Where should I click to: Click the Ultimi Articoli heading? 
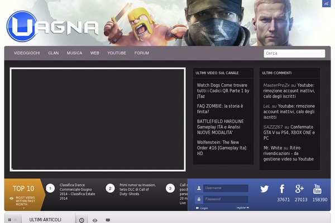pyautogui.click(x=45, y=220)
